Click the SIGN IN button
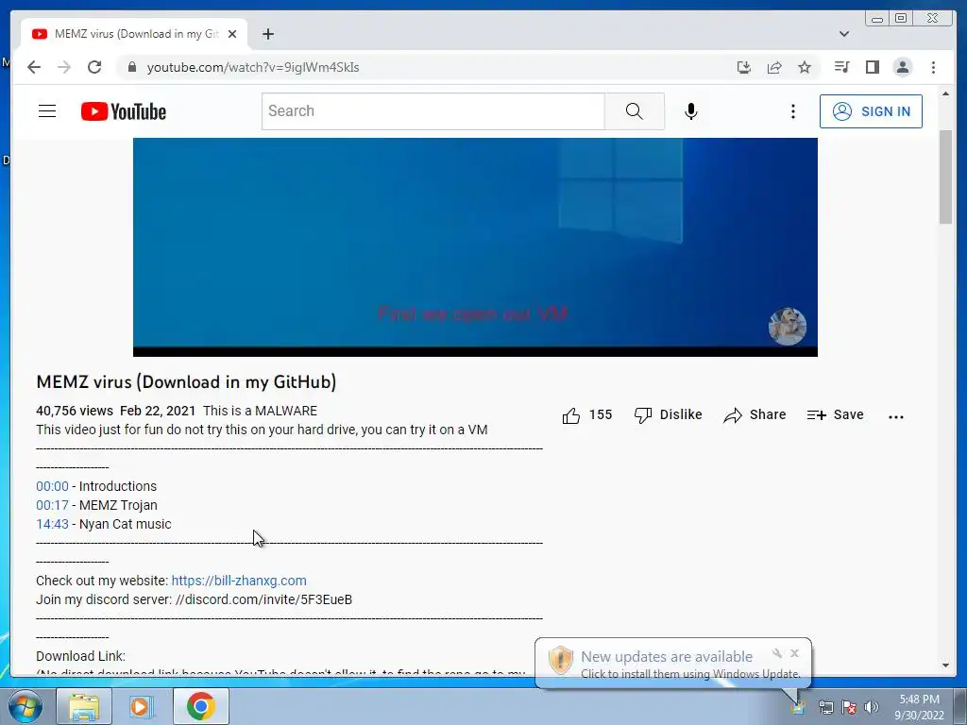 point(871,111)
